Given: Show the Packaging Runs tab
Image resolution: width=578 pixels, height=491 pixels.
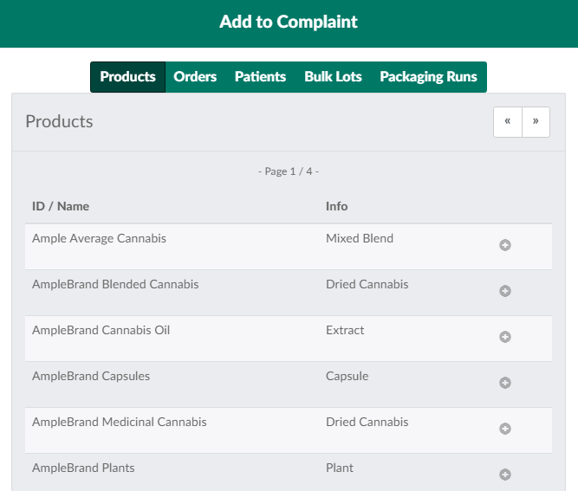Looking at the screenshot, I should (428, 77).
